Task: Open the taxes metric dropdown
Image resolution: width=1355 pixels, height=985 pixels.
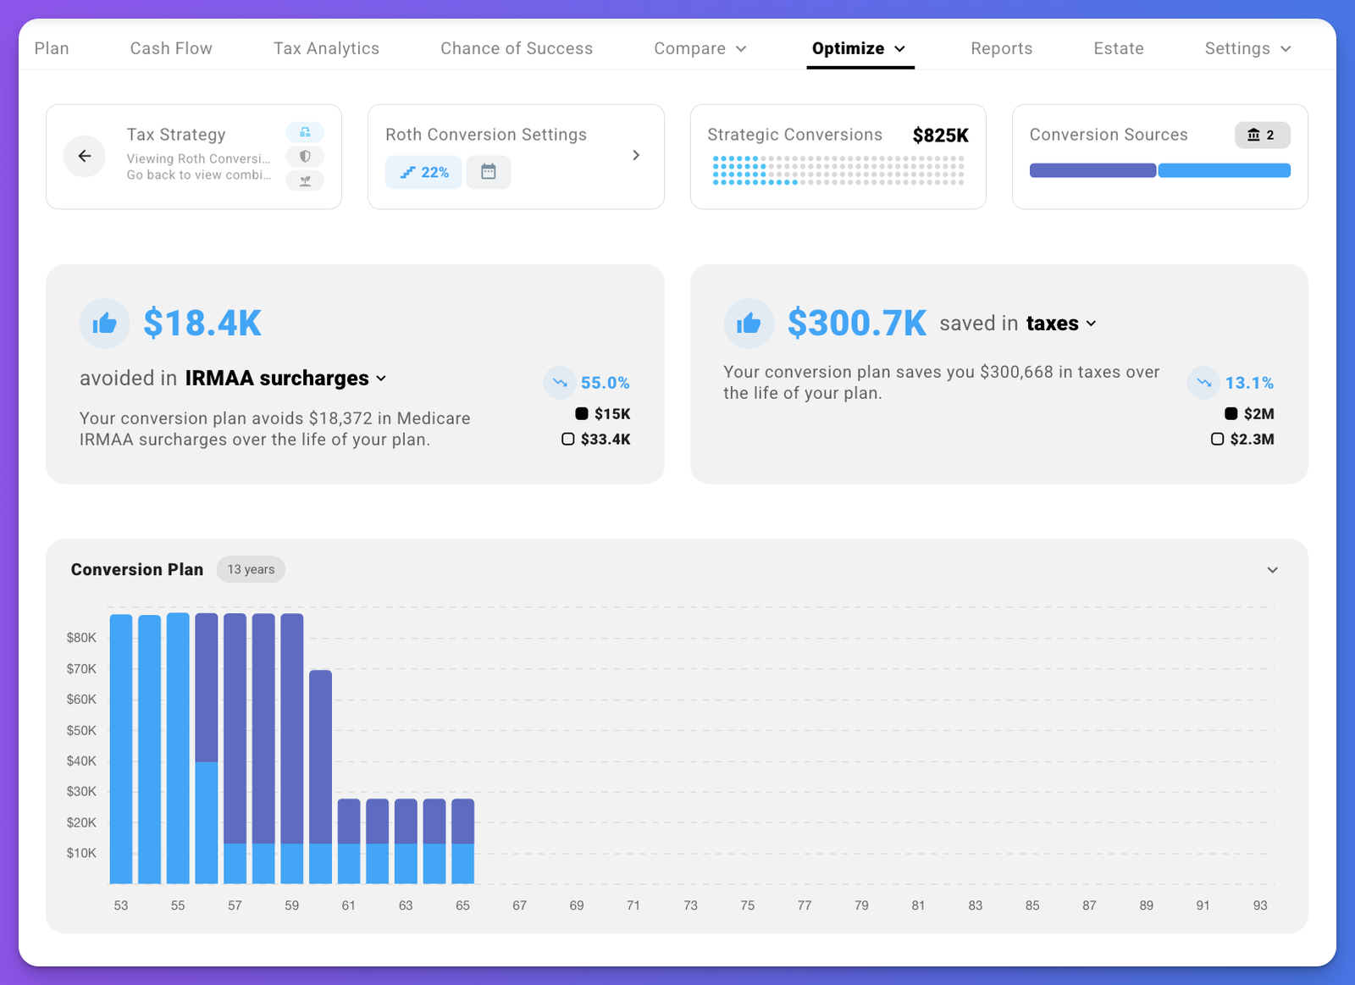Action: tap(1091, 324)
